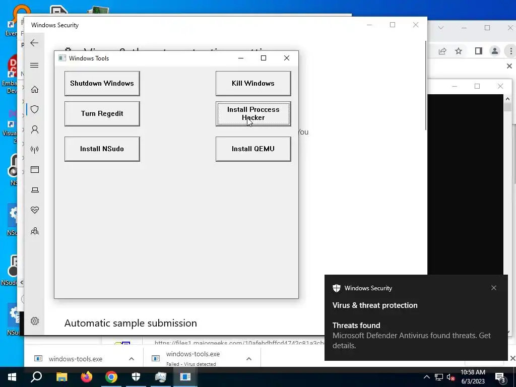Click the Install QEMU button

(x=253, y=149)
